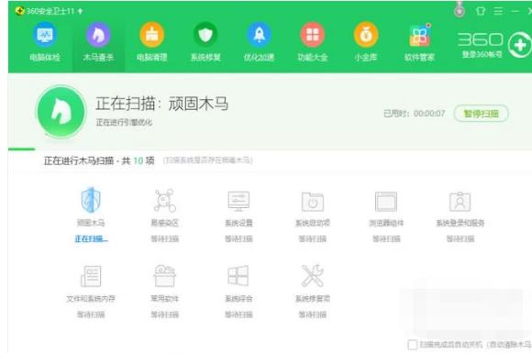The height and width of the screenshot is (353, 532).
Task: Click the 等待扫描 status under 系统修复项
Action: [313, 314]
